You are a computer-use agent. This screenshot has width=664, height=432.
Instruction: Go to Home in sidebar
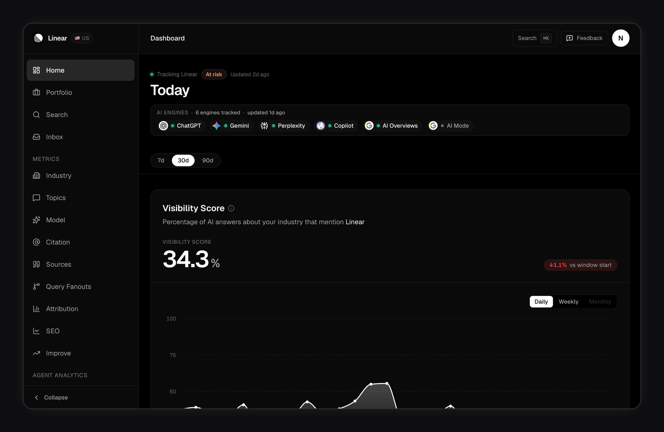pyautogui.click(x=80, y=70)
